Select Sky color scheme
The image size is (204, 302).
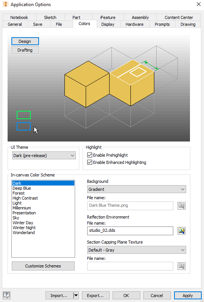(x=43, y=218)
